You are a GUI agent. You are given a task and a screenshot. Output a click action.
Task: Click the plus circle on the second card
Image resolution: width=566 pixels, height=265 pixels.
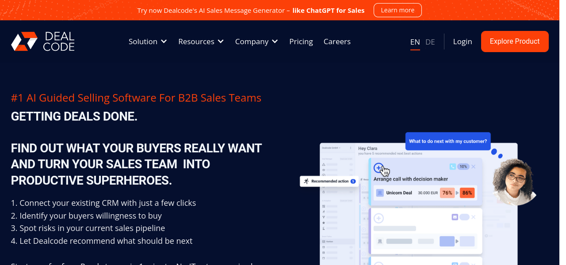[379, 218]
